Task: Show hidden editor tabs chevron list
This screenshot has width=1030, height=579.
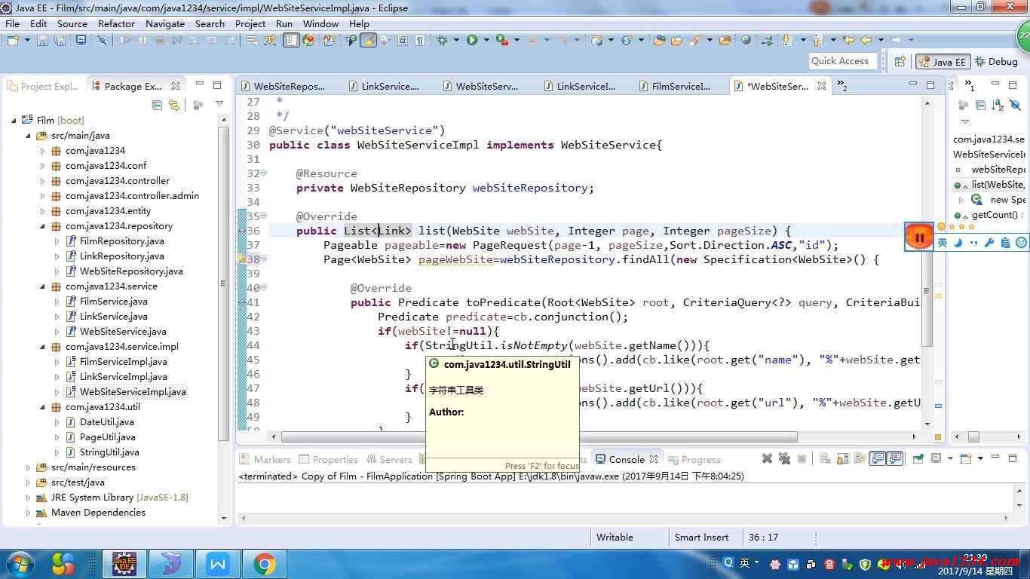Action: [x=841, y=87]
